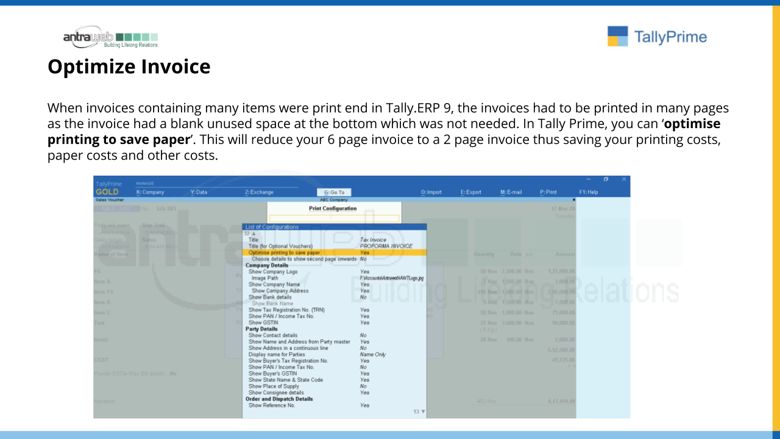Open the Y: Data menu
This screenshot has height=439, width=780.
point(199,192)
